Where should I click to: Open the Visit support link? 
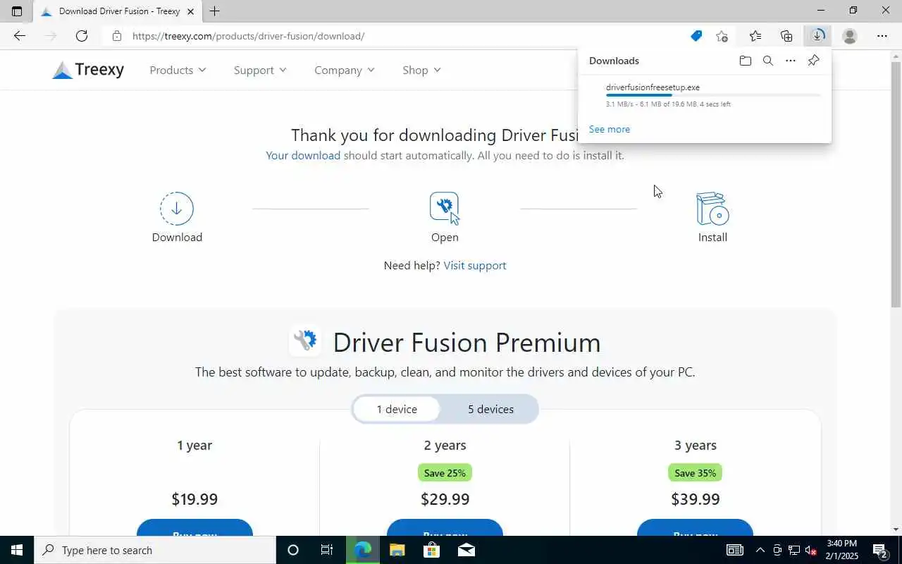point(475,265)
